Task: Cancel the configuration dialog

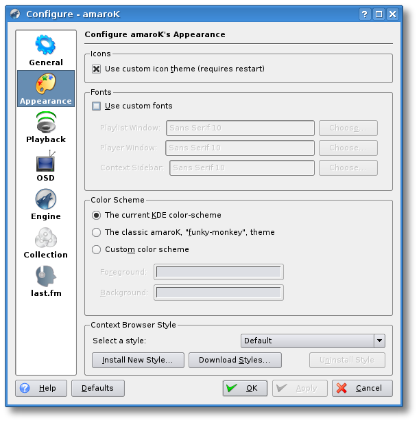Action: pyautogui.click(x=362, y=388)
